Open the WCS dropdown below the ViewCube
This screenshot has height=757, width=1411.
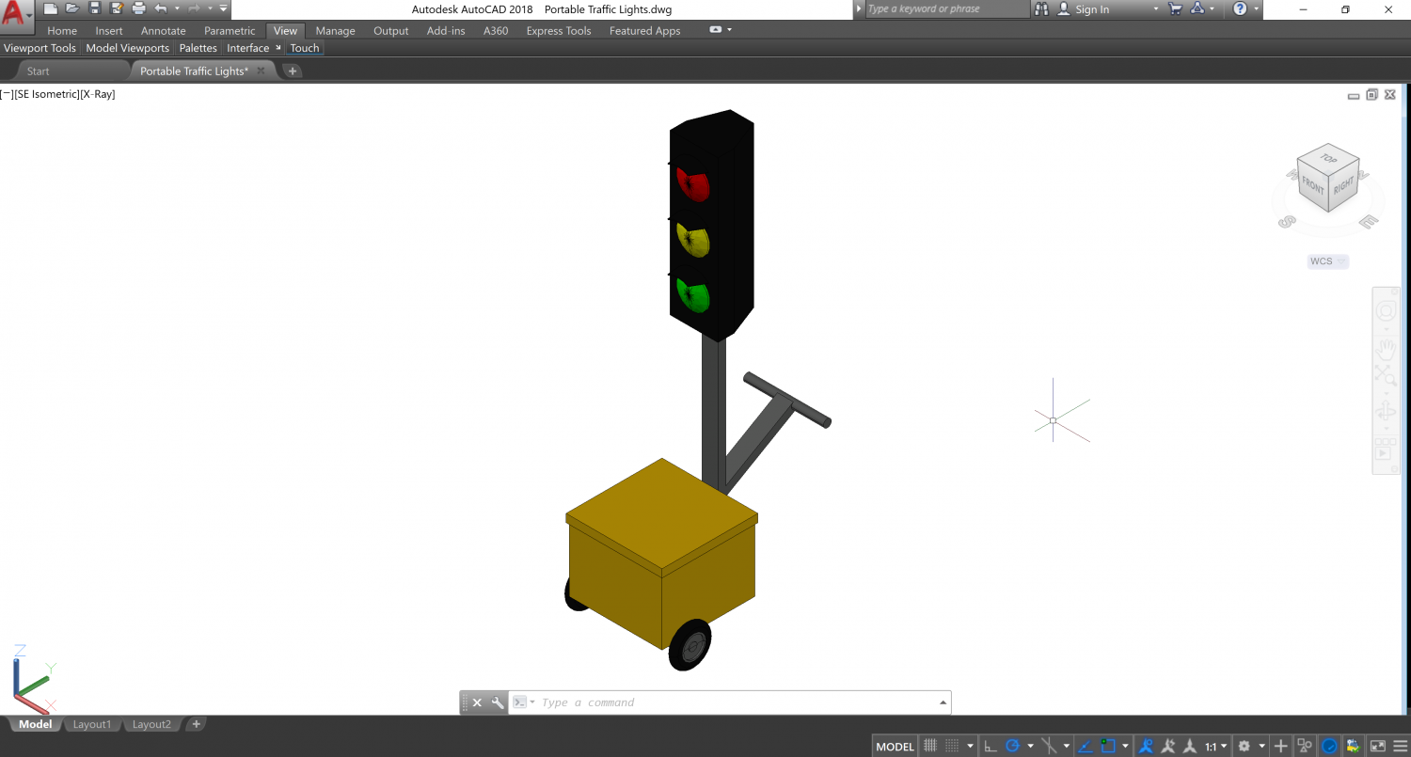point(1326,261)
